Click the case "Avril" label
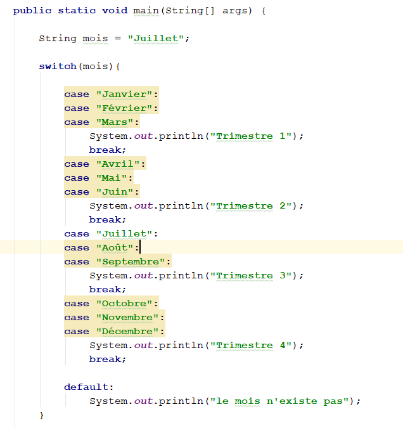Screen dimensions: 403x428 (105, 164)
